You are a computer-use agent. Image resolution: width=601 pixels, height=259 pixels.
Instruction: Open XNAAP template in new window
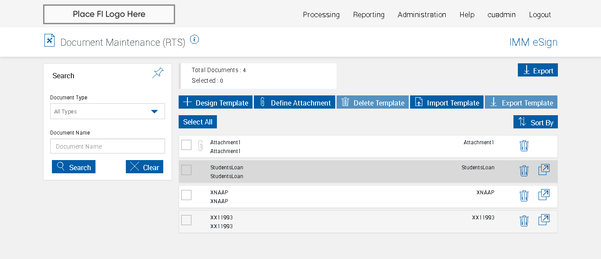[544, 195]
